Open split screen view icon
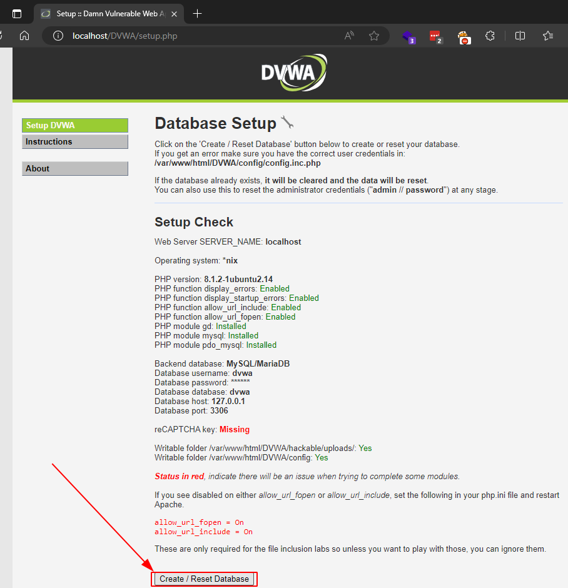The width and height of the screenshot is (568, 588). coord(520,36)
